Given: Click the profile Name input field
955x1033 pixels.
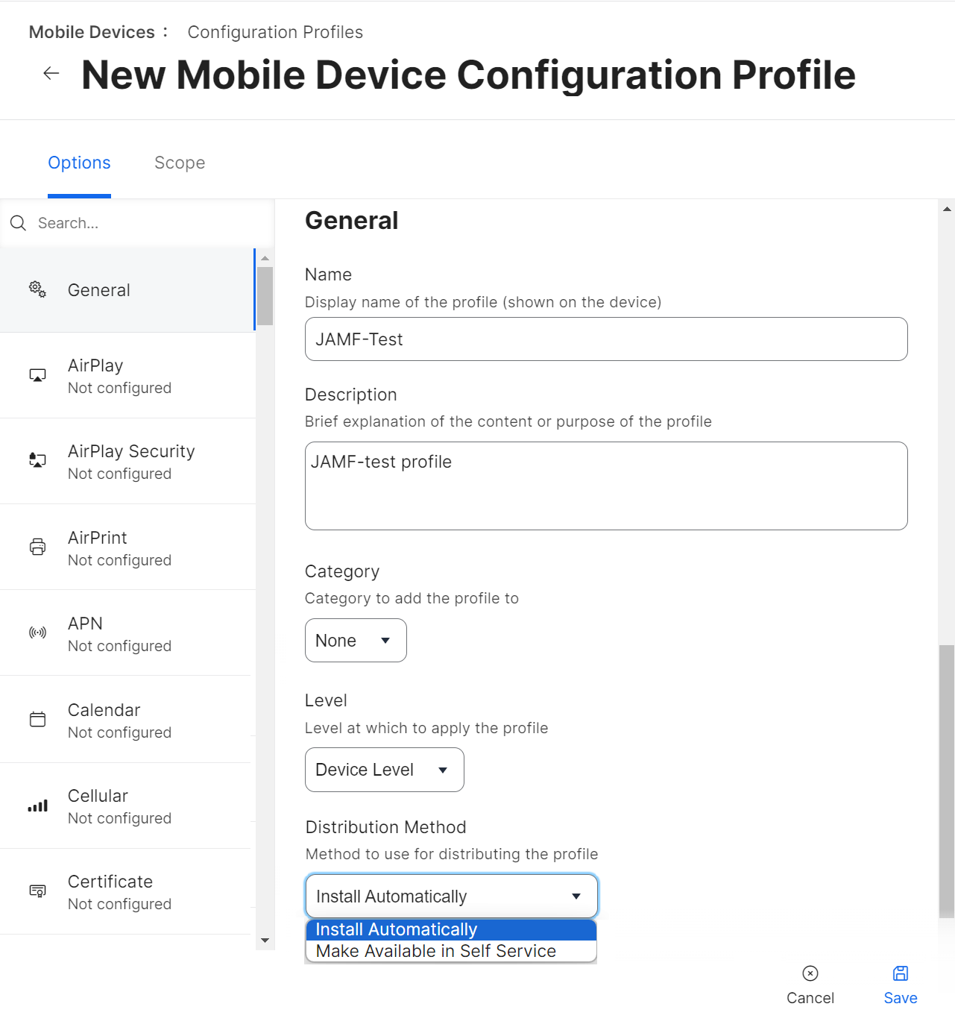Looking at the screenshot, I should point(605,339).
